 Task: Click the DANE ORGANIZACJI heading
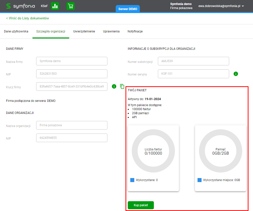(20, 113)
